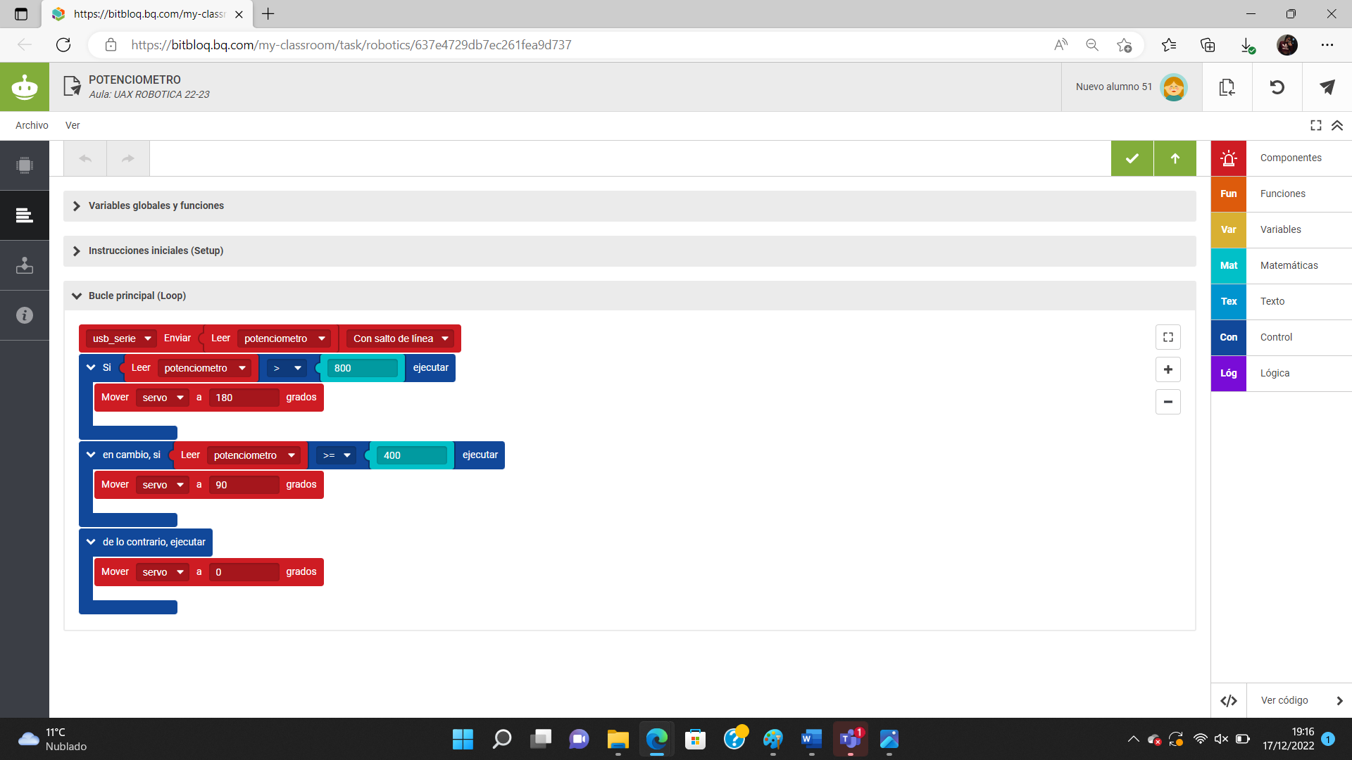The image size is (1352, 760).
Task: Open the Con salto de línea dropdown
Action: (399, 338)
